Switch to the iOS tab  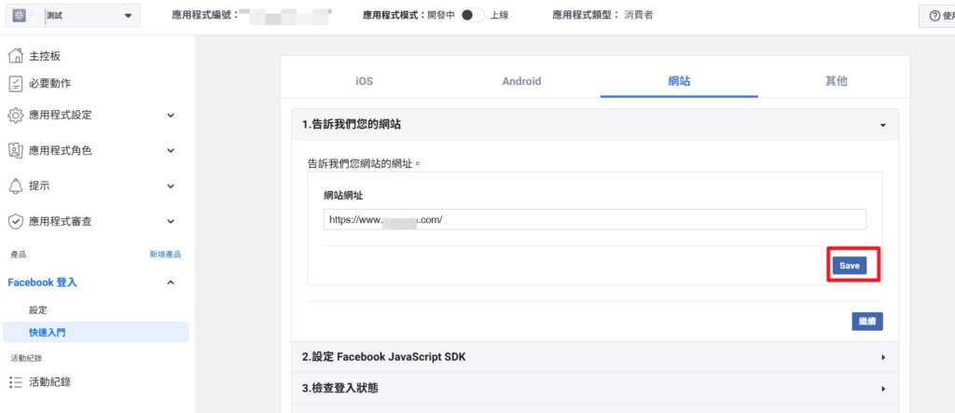point(365,81)
